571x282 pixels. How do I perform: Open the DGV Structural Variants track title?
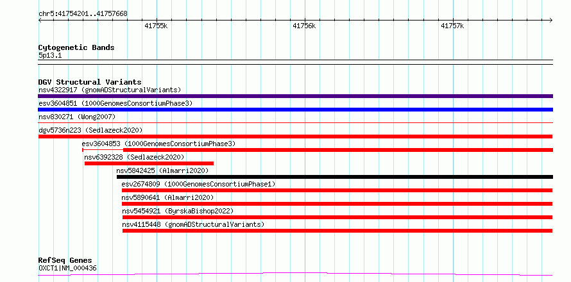point(90,82)
